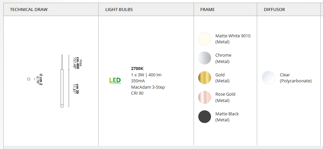The height and width of the screenshot is (149, 323).
Task: Click the Ø cm 2 diameter label
Action: click(x=39, y=80)
